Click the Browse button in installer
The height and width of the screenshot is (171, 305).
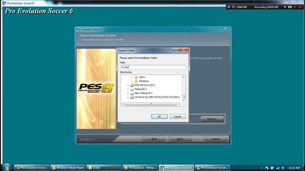point(212,119)
